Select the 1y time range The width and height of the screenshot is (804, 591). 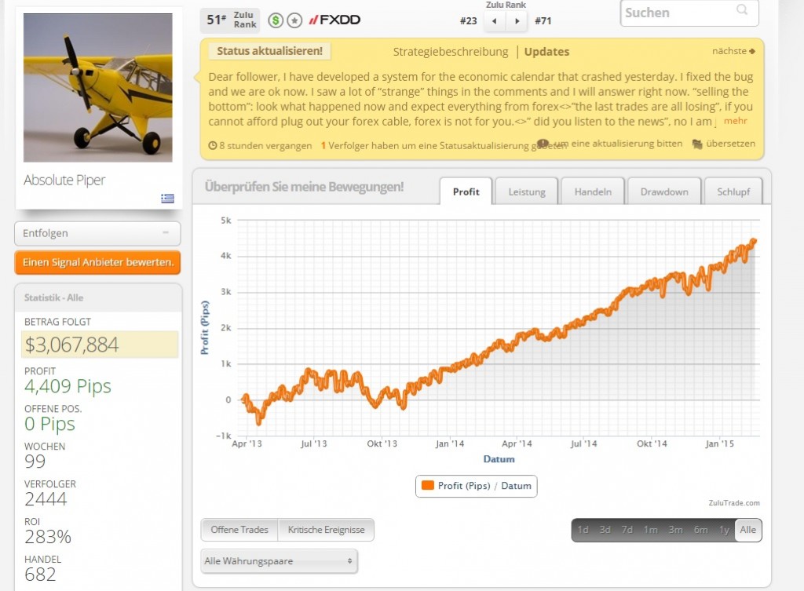pos(724,530)
